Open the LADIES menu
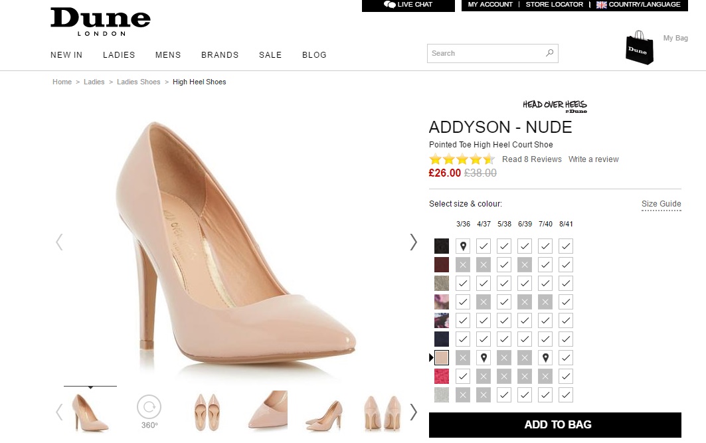The width and height of the screenshot is (706, 443). [119, 55]
